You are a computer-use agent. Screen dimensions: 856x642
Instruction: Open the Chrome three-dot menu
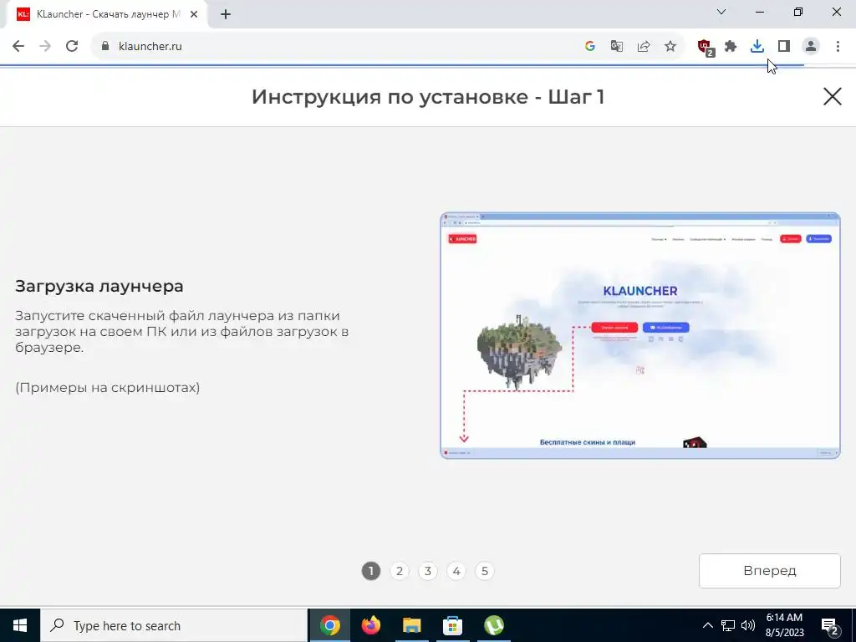pos(838,47)
